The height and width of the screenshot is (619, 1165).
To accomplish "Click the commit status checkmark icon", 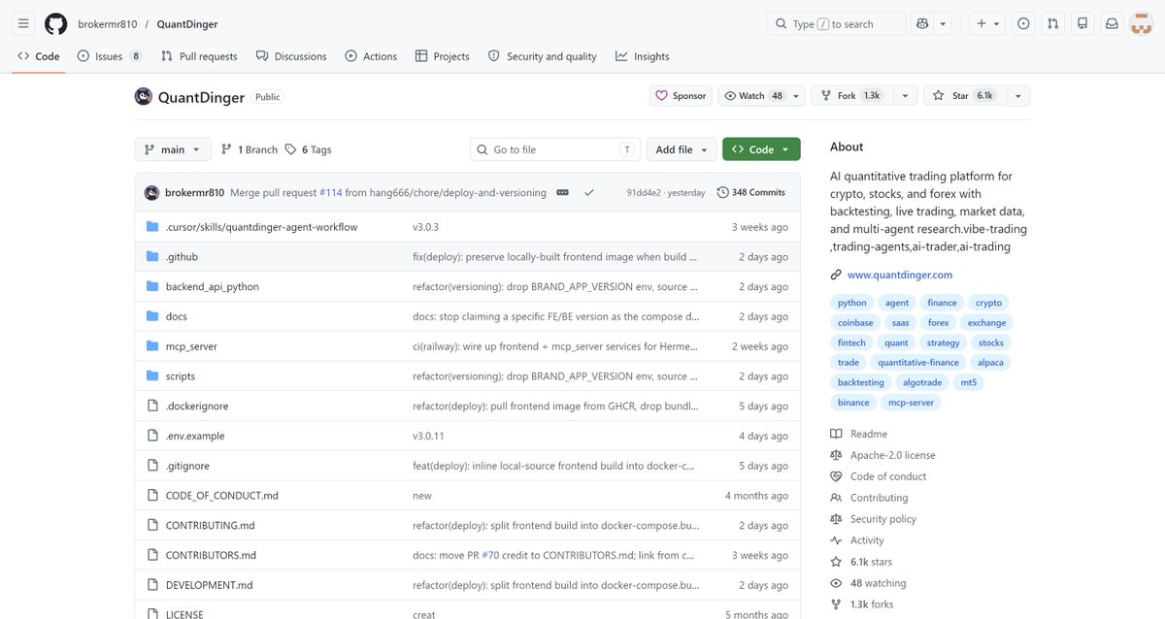I will (x=588, y=192).
